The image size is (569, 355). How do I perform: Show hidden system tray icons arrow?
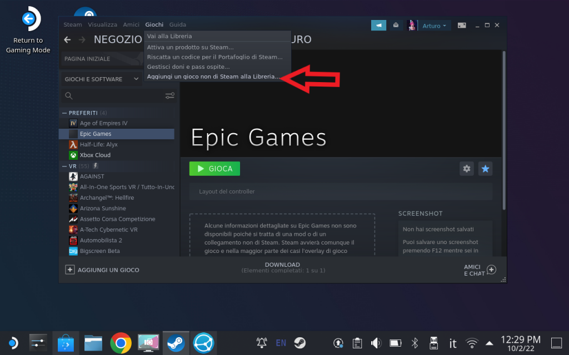pyautogui.click(x=489, y=343)
